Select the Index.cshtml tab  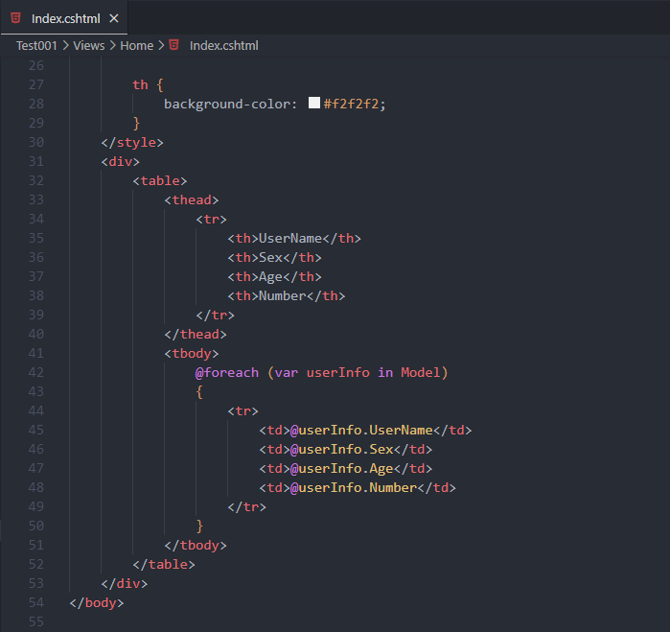coord(65,18)
